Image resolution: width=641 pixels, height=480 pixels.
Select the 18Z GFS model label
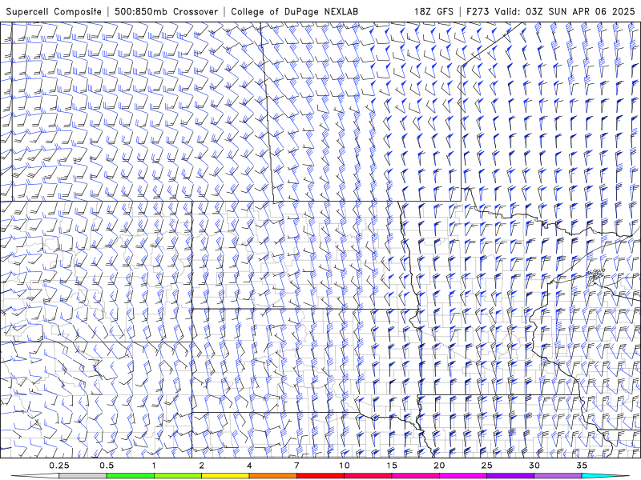point(433,11)
